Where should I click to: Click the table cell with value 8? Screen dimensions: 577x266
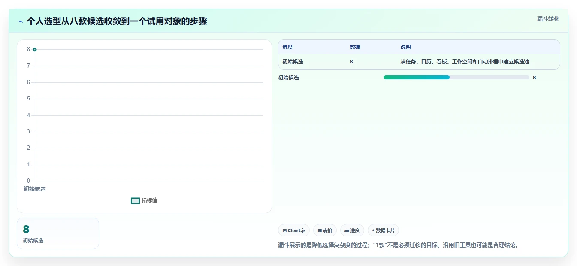tap(351, 62)
